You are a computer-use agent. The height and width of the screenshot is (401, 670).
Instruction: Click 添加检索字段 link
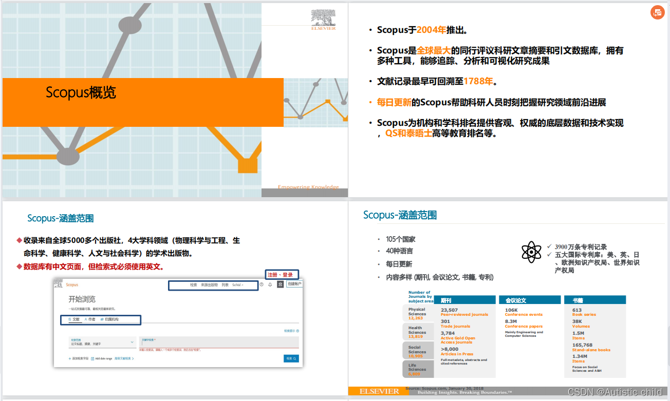click(79, 358)
